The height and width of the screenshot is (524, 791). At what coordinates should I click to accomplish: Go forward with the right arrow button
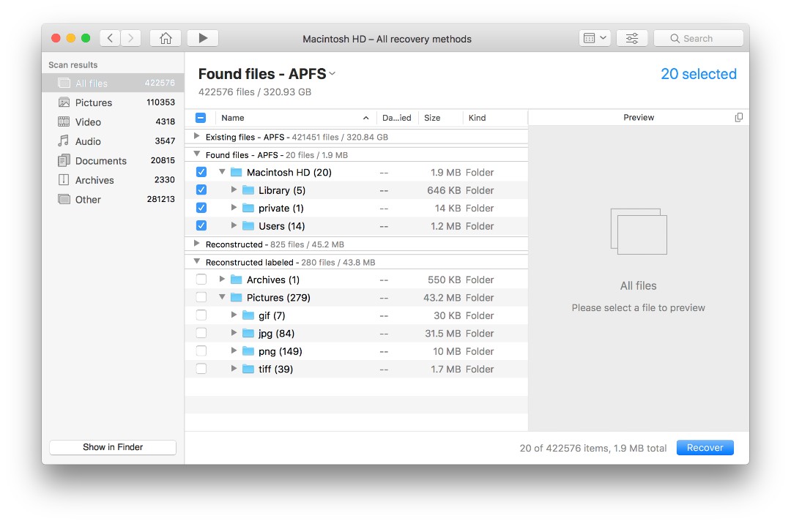coord(130,38)
